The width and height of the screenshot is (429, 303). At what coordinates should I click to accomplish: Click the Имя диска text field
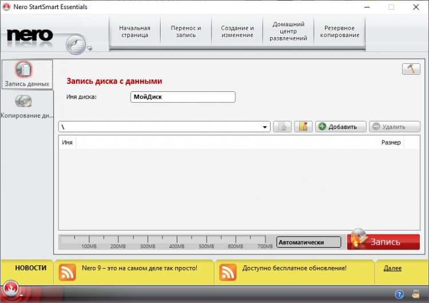[x=183, y=97]
